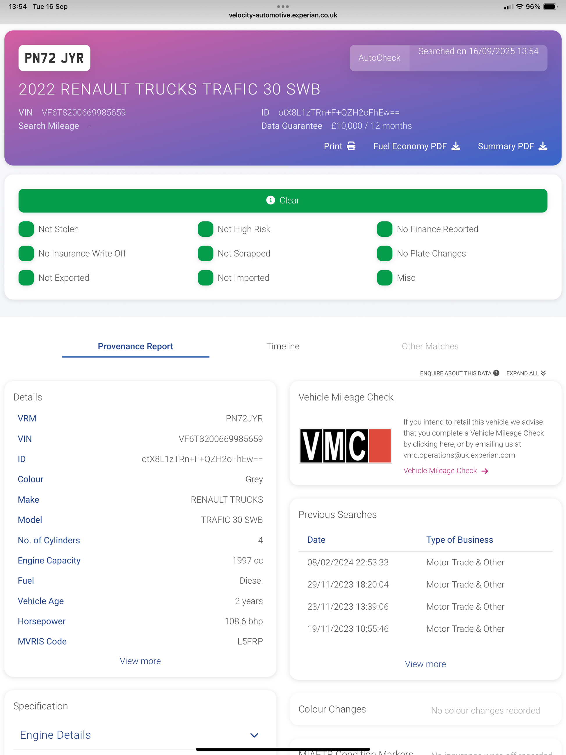
Task: Click Fuel Economy PDF download icon
Action: (455, 146)
